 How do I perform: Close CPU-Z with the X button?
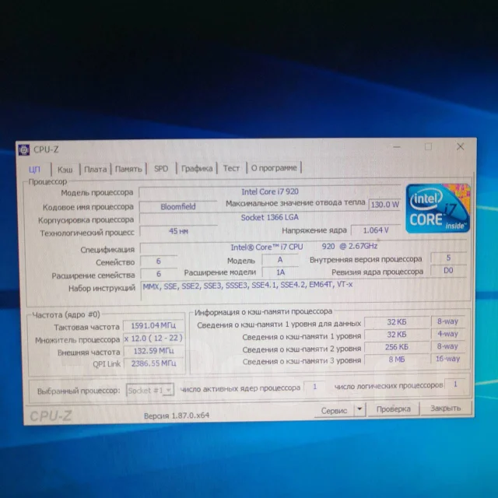point(460,146)
